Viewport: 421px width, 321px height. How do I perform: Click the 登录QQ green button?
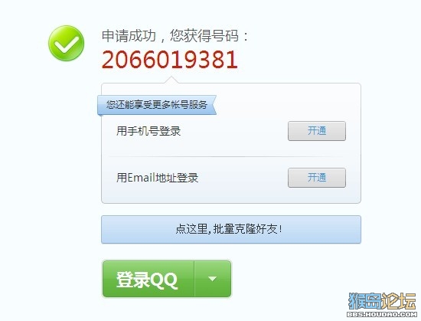(148, 279)
